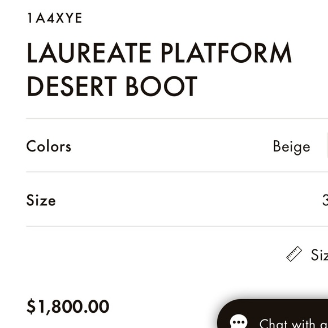Click the Size label text
328x328 pixels.
pyautogui.click(x=41, y=200)
